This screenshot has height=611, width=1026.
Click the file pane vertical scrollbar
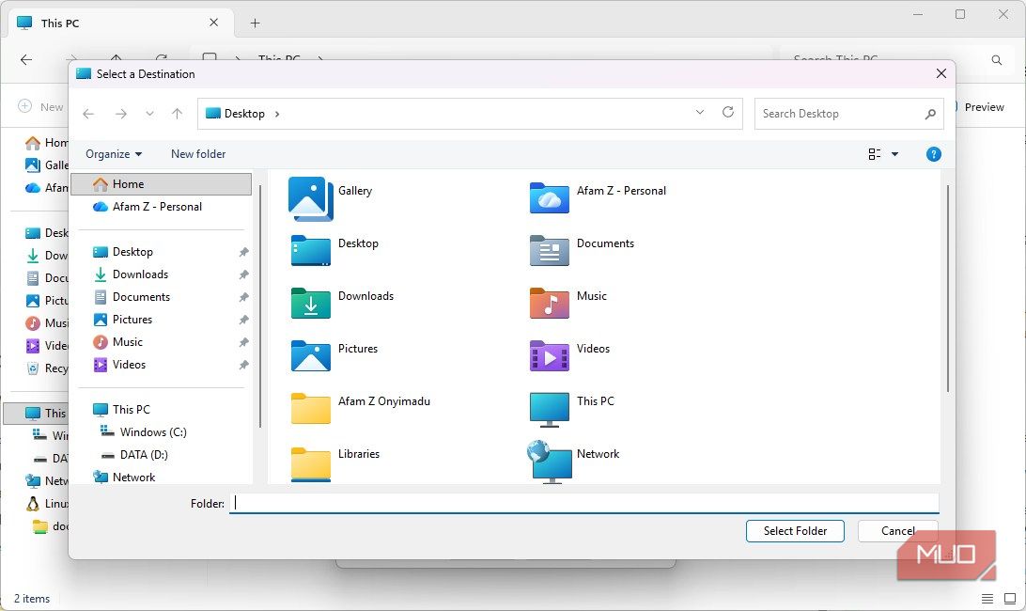click(x=947, y=289)
